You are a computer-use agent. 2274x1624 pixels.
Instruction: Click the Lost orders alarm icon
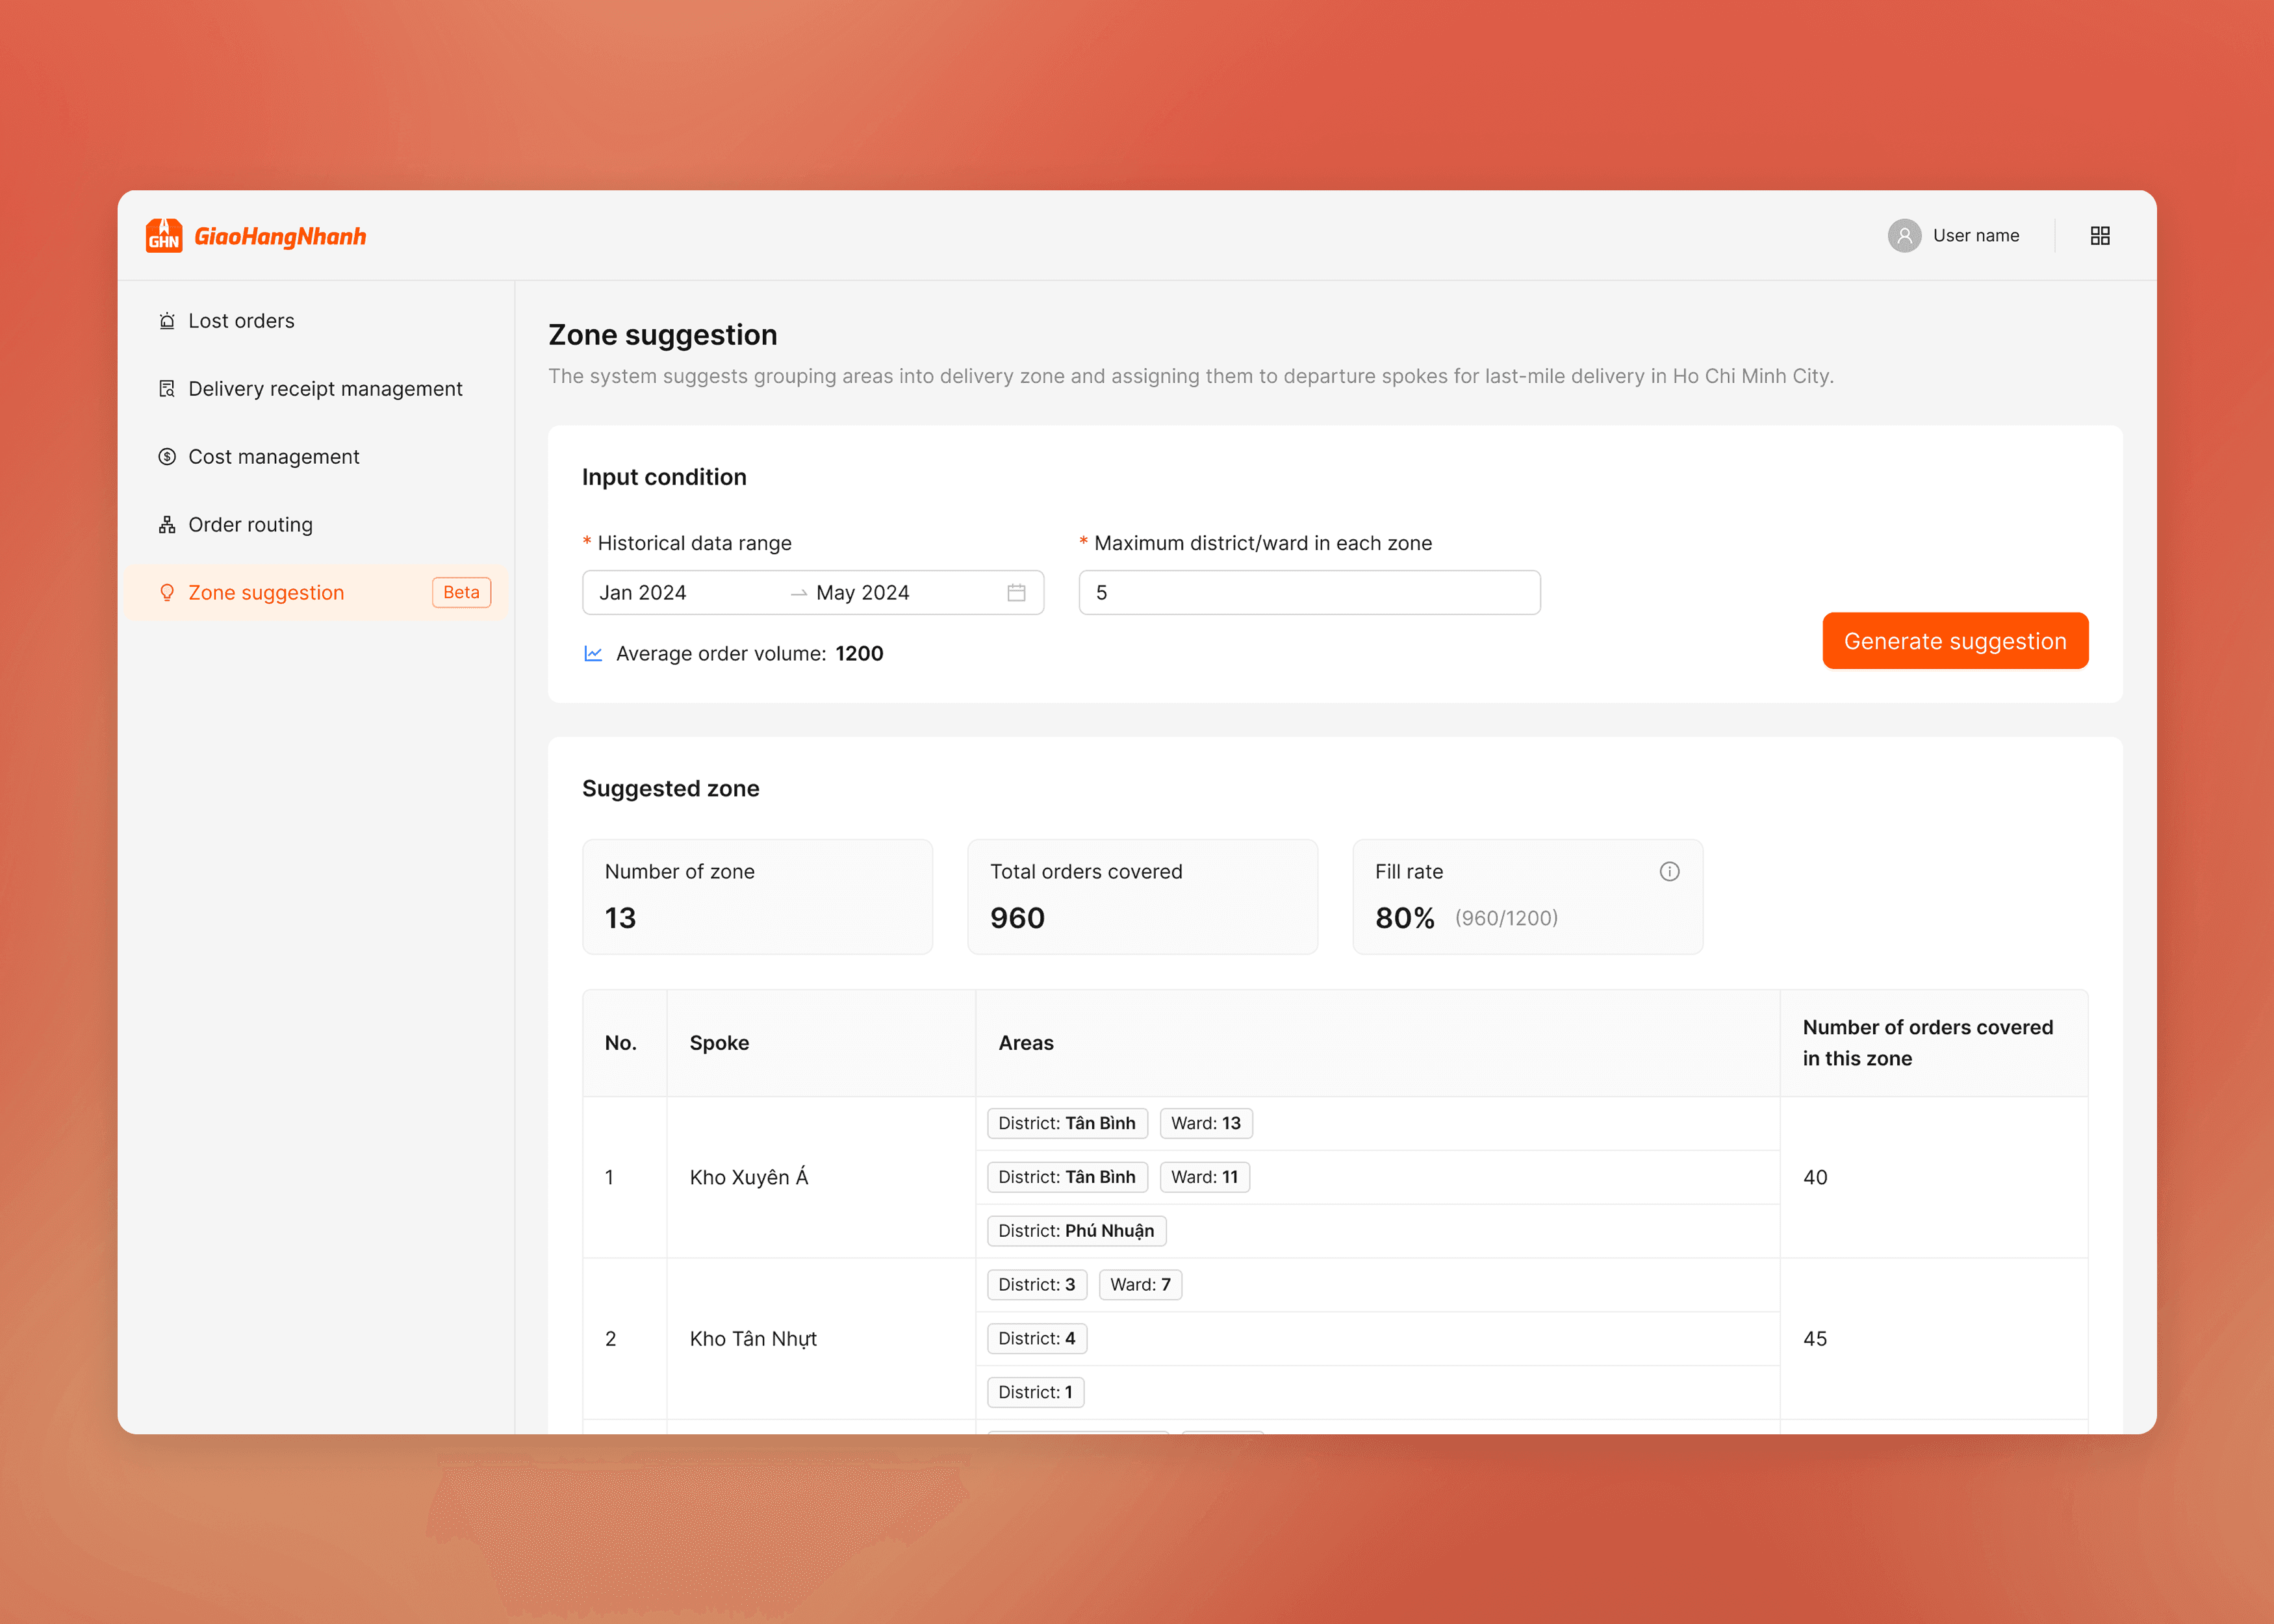tap(167, 321)
